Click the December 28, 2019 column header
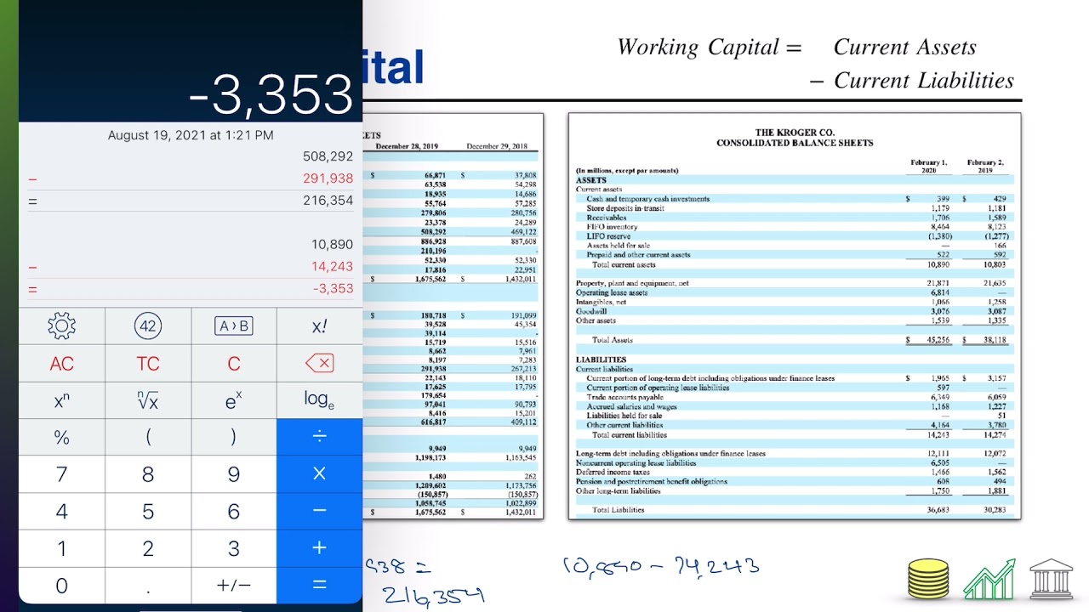1089x612 pixels. 407,146
